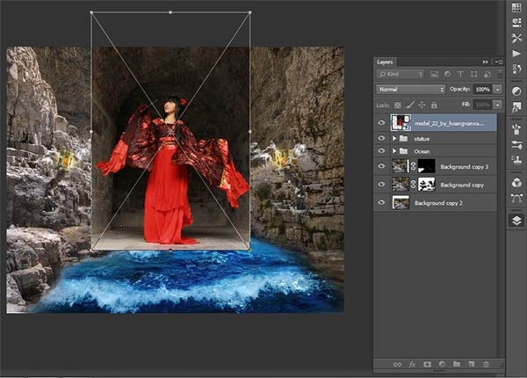Toggle eye of Background copy mask layer

click(381, 185)
